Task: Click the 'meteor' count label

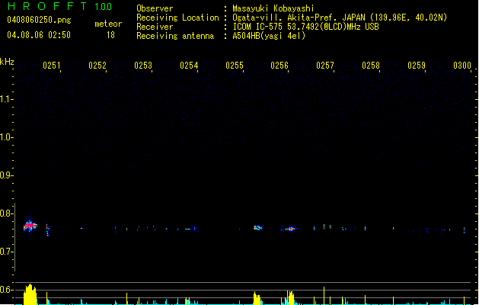Action: tap(108, 24)
